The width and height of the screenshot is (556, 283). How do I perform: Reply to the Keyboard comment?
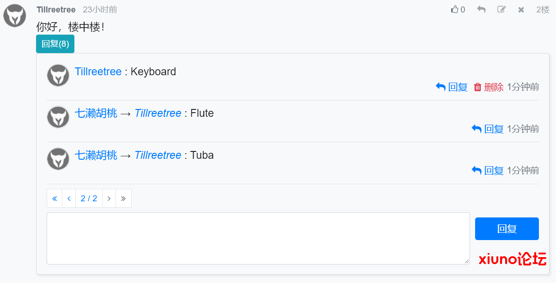click(452, 87)
